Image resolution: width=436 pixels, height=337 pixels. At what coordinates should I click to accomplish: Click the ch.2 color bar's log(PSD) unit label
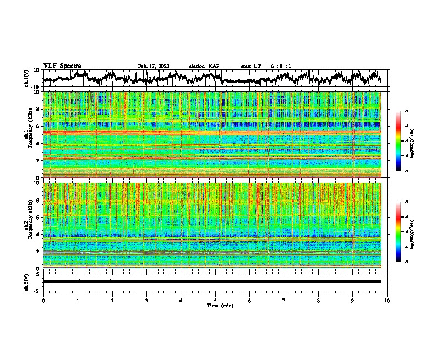tap(412, 234)
